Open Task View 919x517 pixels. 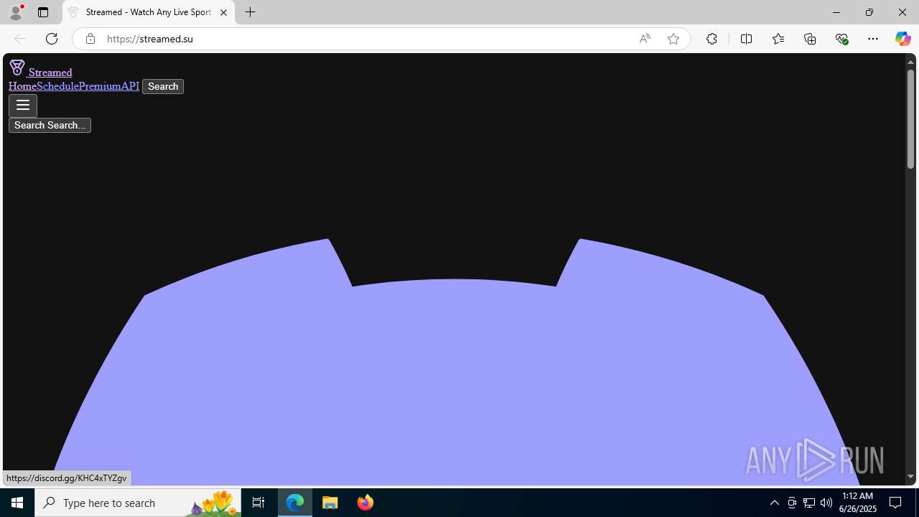click(258, 503)
